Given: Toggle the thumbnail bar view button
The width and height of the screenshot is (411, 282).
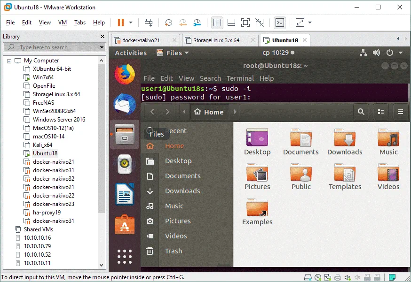Looking at the screenshot, I should 231,23.
